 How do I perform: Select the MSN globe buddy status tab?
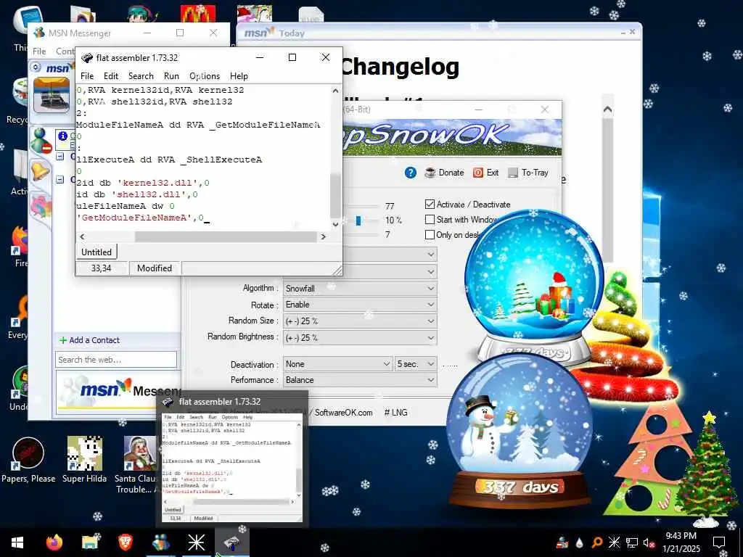(x=41, y=141)
